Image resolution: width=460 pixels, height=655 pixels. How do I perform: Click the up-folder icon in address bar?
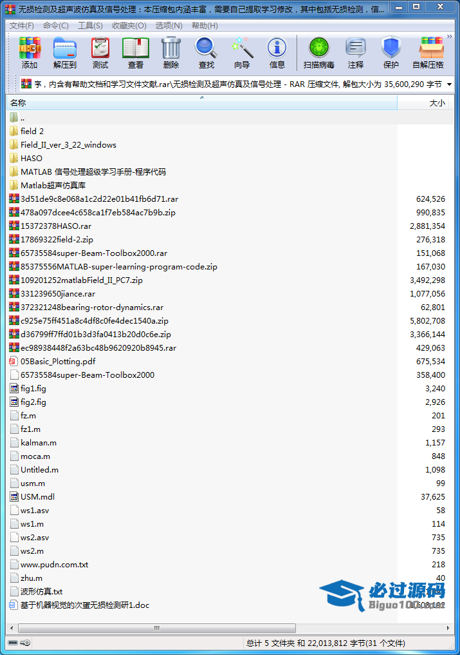tap(26, 84)
